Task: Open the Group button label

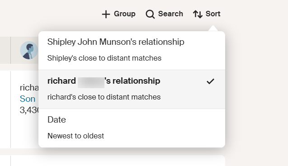Action: coord(124,14)
